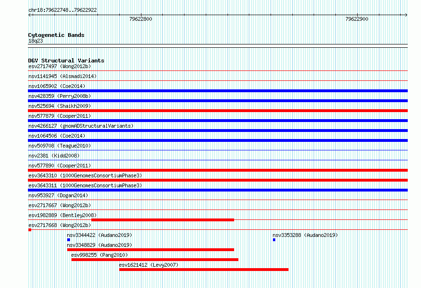
Task: Click the chr18:79622748..79622922 coordinates label
Action: (x=62, y=10)
